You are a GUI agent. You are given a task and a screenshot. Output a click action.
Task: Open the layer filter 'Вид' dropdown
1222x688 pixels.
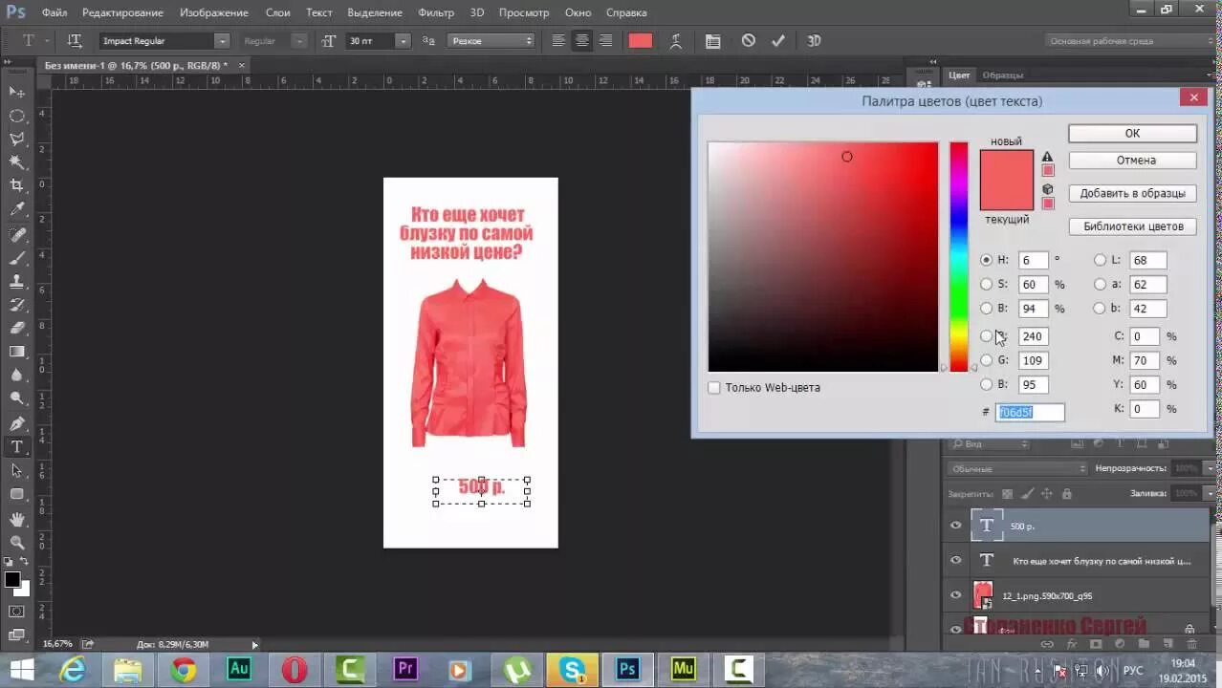click(989, 444)
